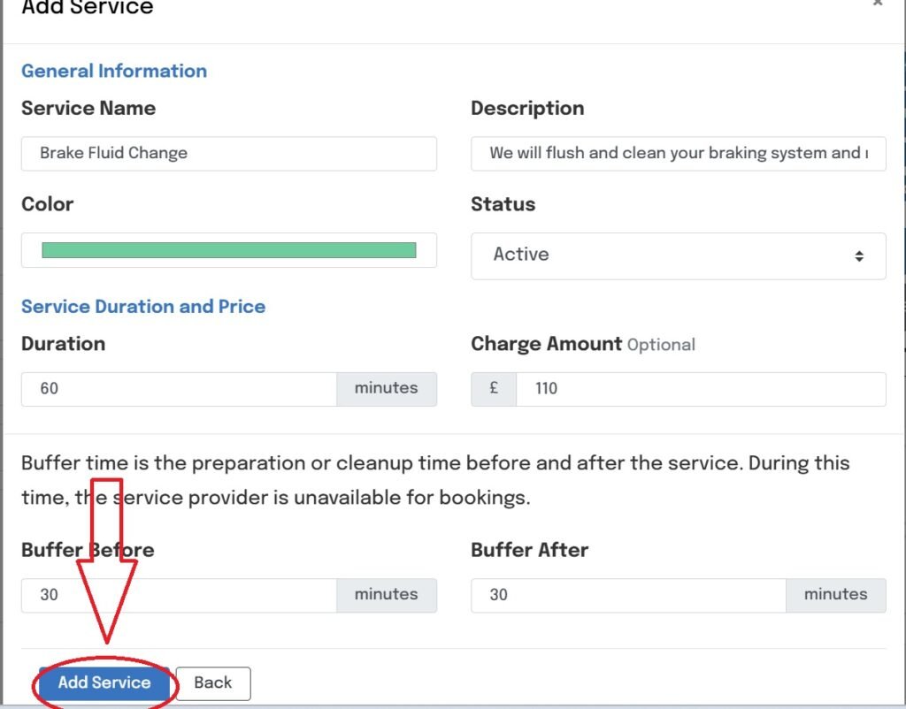906x709 pixels.
Task: Click the Buffer After input showing 30
Action: tap(628, 595)
